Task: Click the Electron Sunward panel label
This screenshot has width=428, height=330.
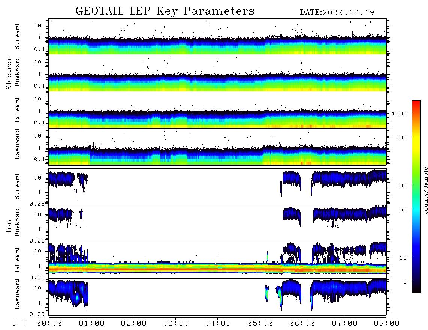Action: 17,37
